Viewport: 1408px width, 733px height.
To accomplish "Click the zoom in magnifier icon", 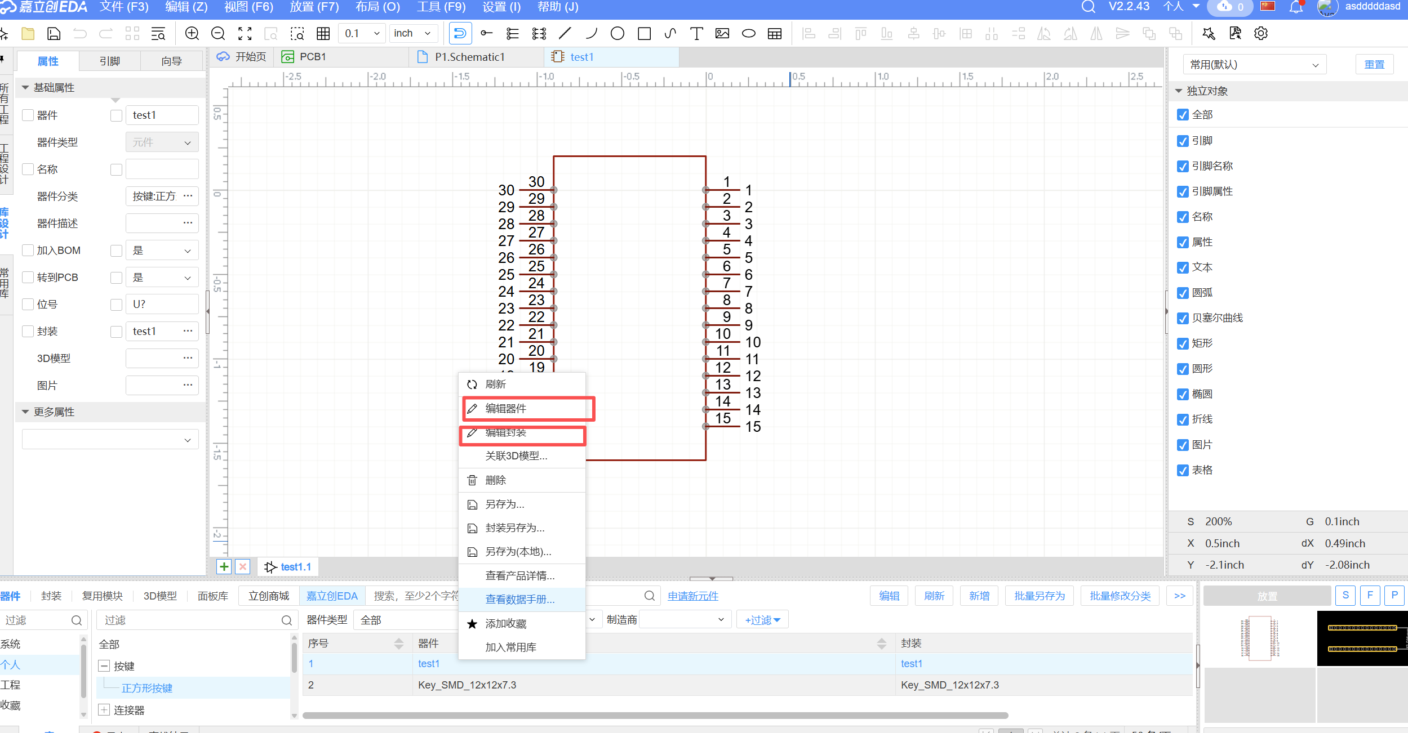I will click(x=192, y=34).
